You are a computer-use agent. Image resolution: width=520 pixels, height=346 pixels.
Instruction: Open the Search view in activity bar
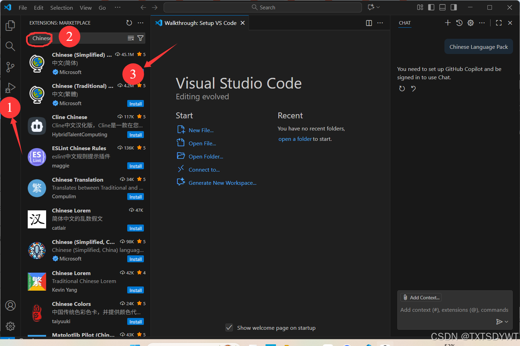point(10,46)
